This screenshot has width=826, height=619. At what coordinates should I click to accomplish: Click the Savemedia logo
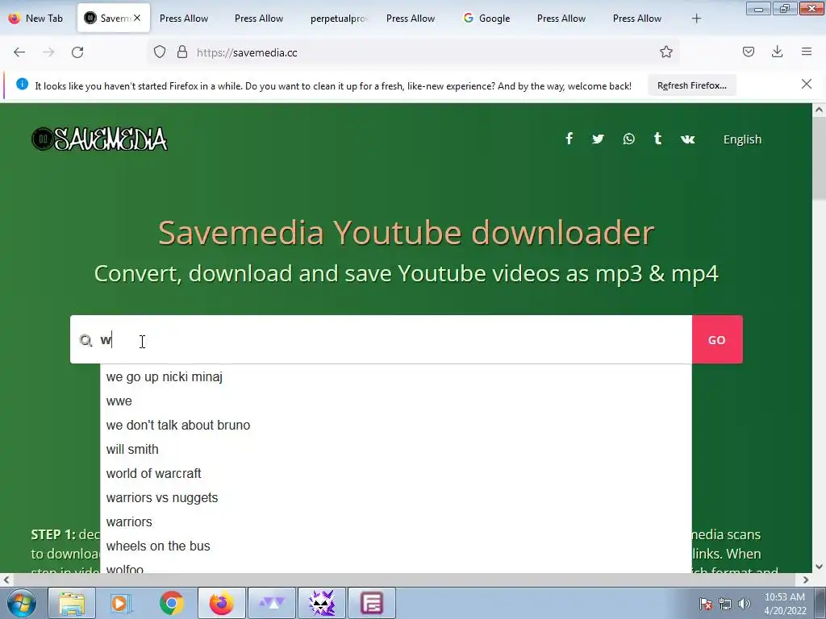click(x=99, y=139)
